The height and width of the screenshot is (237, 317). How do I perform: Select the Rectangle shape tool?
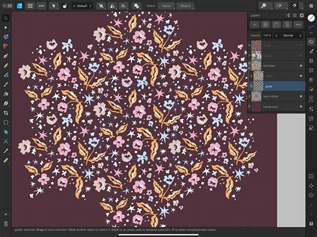click(5, 123)
